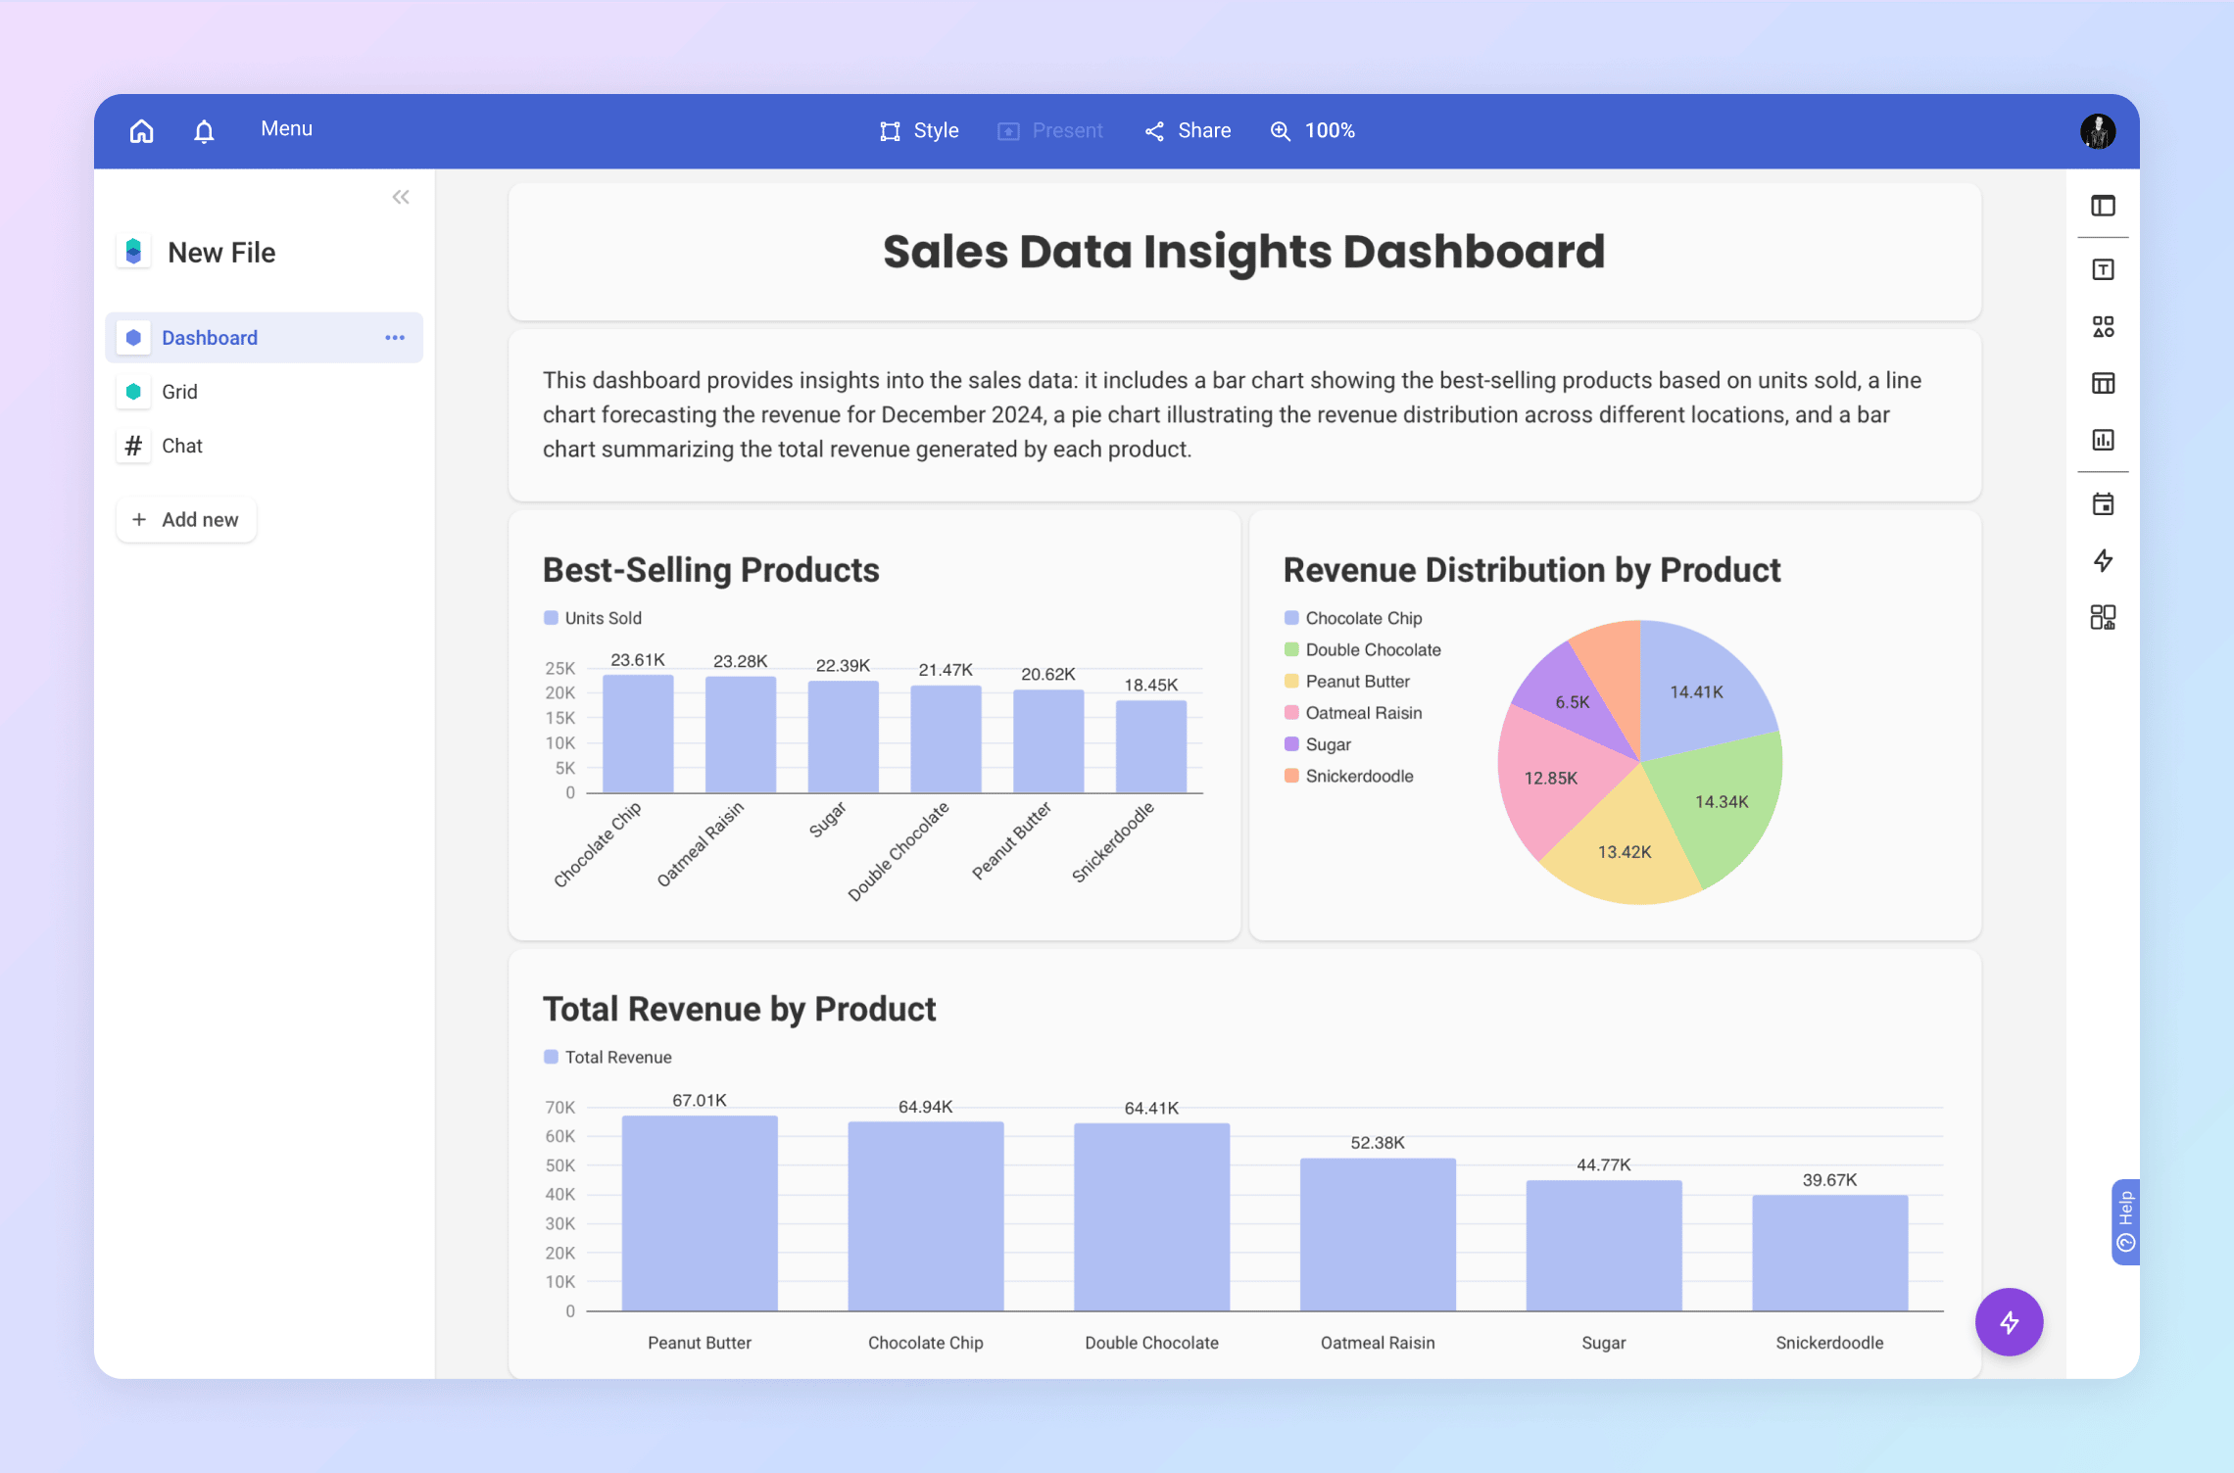Click the Add new button
Screen dimensions: 2234x1473
point(186,519)
